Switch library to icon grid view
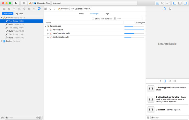Image resolution: width=189 pixels, height=120 pixels. coord(148,118)
